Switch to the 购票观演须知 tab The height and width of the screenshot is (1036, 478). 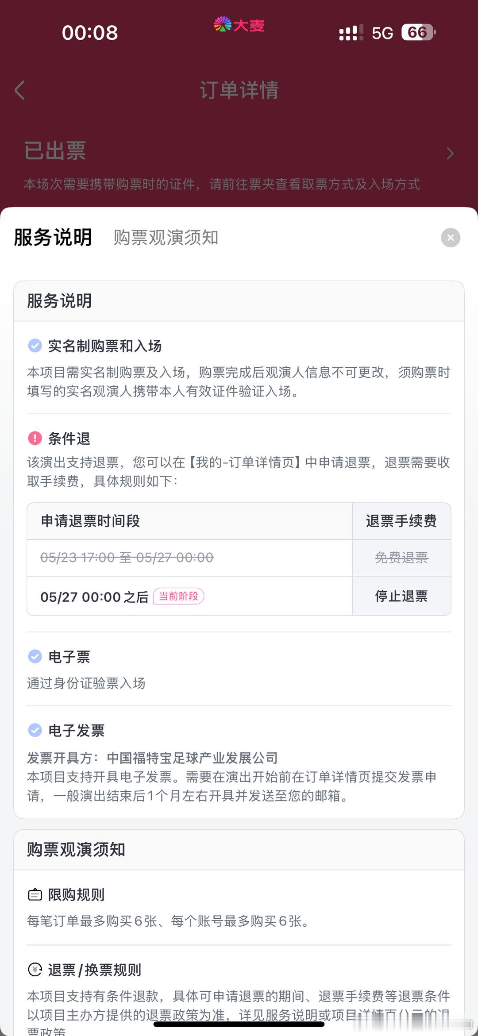[x=166, y=238]
